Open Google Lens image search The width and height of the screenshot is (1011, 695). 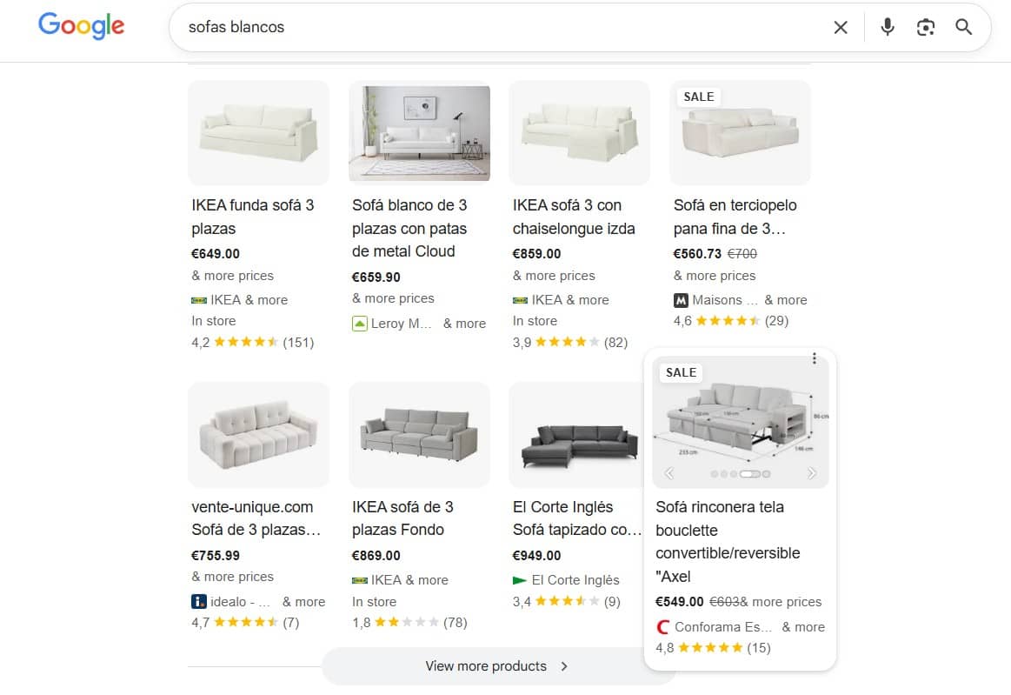click(925, 27)
